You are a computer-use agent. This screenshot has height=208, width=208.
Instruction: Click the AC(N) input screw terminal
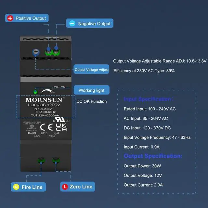pos(41,160)
